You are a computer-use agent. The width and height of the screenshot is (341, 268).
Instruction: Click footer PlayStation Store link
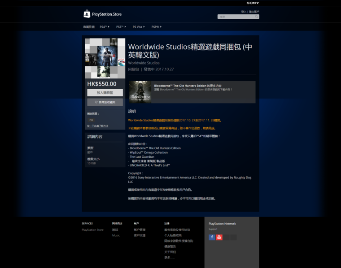coord(92,230)
